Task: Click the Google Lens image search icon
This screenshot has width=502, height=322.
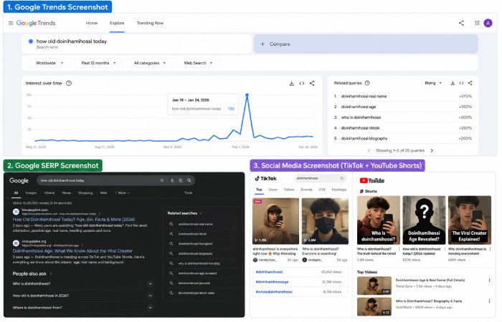Action: point(181,181)
